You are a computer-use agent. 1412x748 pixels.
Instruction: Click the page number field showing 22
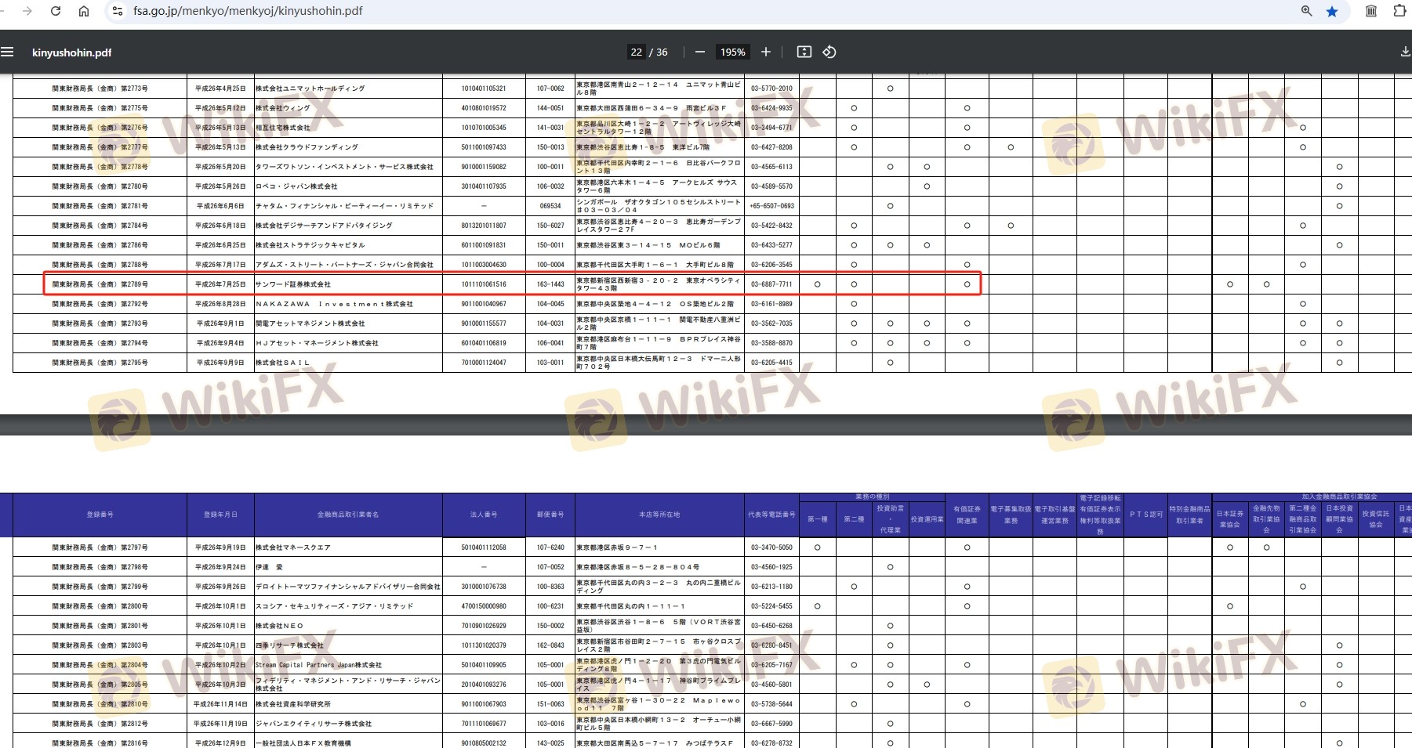[x=636, y=52]
